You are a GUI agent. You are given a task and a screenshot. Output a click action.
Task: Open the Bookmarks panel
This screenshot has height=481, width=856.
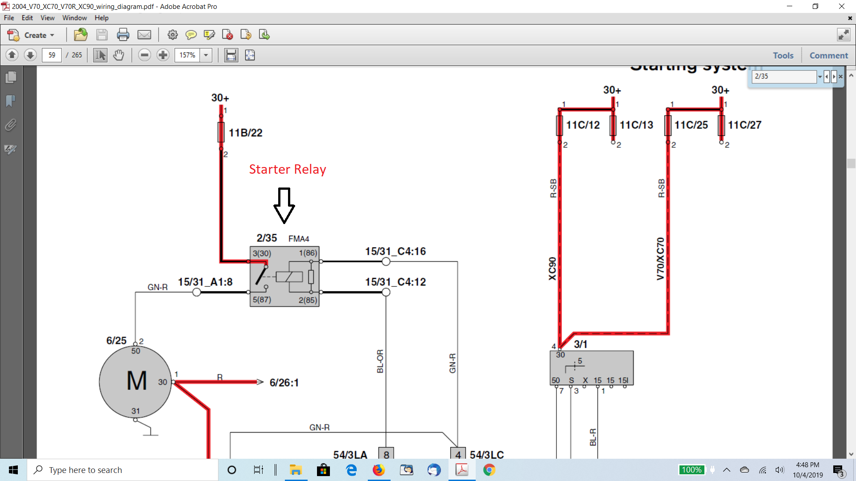pyautogui.click(x=11, y=101)
